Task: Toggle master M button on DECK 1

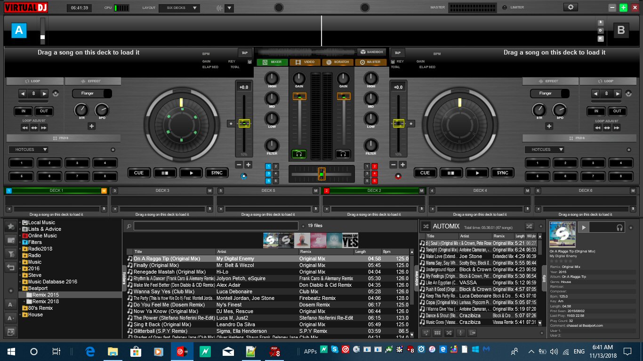Action: click(104, 190)
